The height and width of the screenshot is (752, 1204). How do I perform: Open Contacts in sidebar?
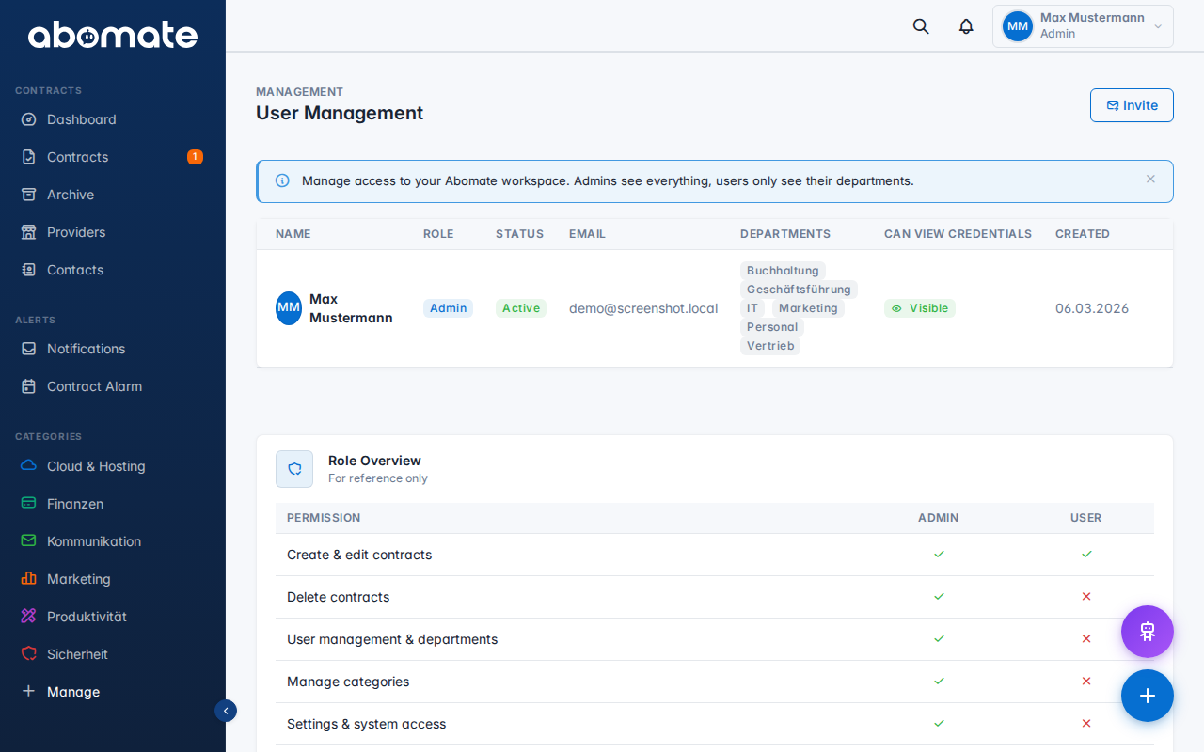click(x=113, y=270)
